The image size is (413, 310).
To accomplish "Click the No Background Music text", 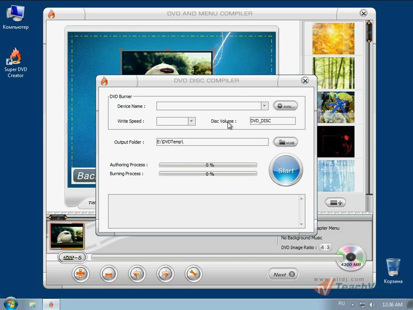I will (x=301, y=238).
